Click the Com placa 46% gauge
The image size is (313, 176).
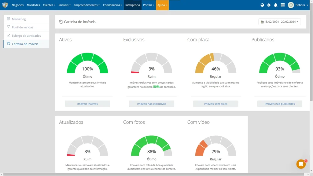pyautogui.click(x=215, y=63)
